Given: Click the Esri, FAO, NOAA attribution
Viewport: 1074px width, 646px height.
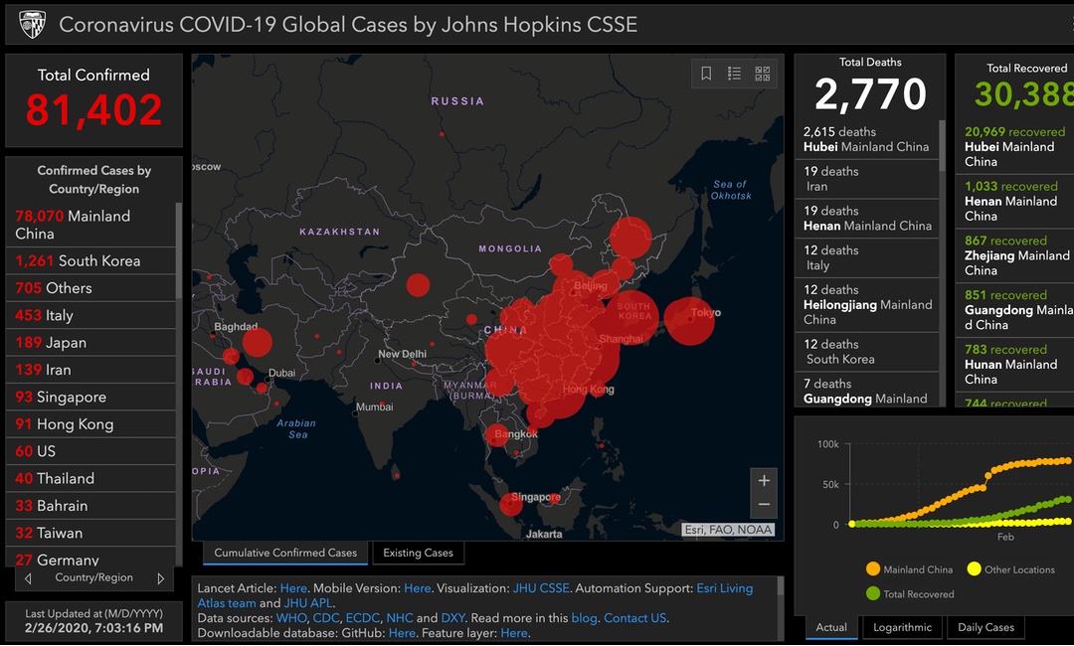Looking at the screenshot, I should (728, 530).
